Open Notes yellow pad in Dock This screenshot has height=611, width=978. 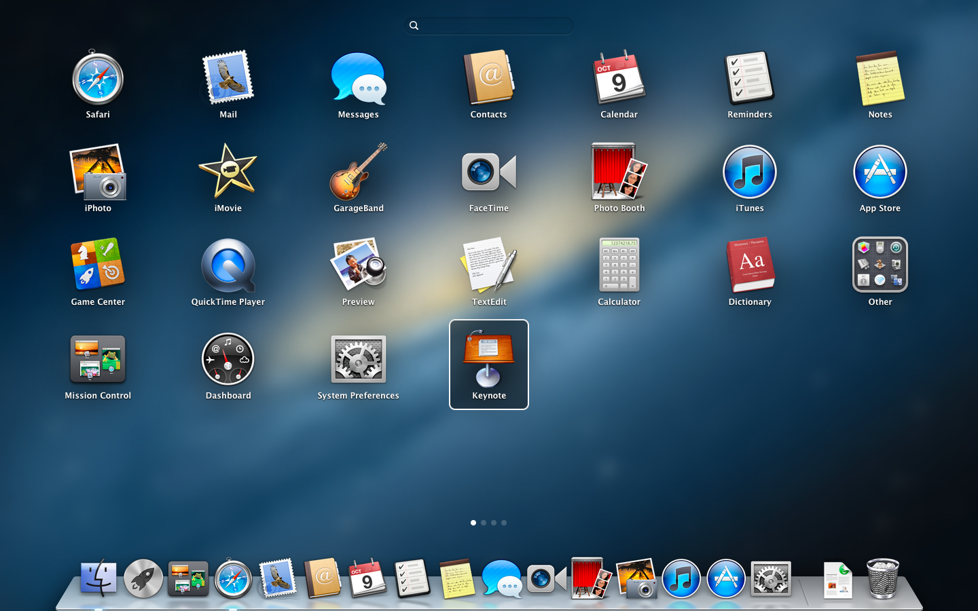[x=457, y=579]
